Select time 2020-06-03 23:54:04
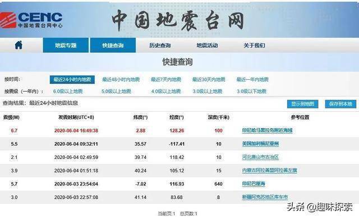This screenshot has height=218, width=359. click(x=76, y=184)
